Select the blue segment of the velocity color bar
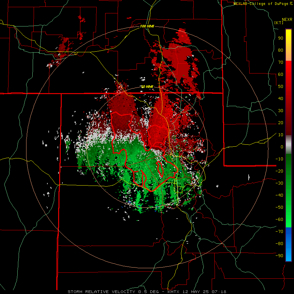This screenshot has height=294, width=294. click(x=288, y=244)
